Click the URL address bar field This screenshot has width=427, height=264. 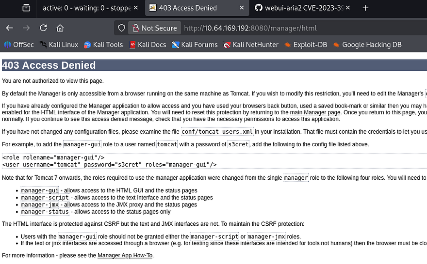point(291,28)
